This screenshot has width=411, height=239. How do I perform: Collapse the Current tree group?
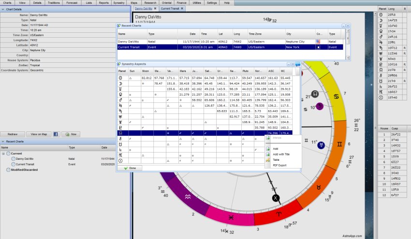point(3,153)
